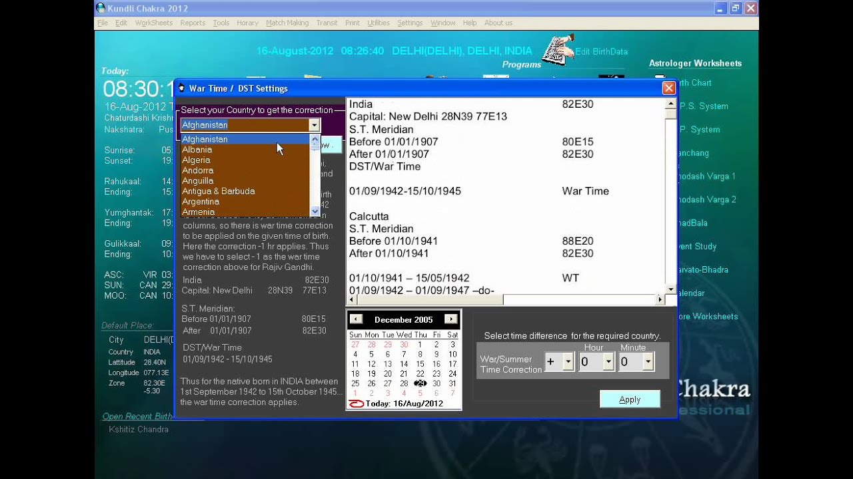
Task: Click country list scroll down arrow
Action: (315, 211)
